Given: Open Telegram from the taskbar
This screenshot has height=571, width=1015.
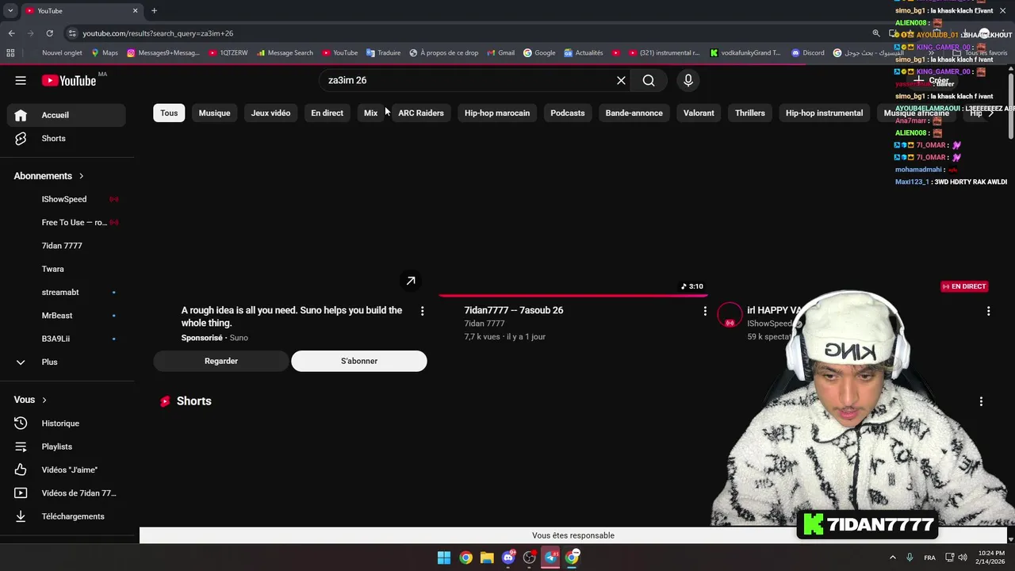Looking at the screenshot, I should pyautogui.click(x=551, y=558).
